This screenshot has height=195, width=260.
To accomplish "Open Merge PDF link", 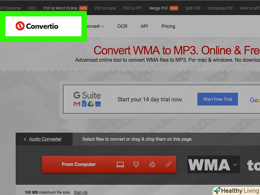I will click(x=158, y=8).
